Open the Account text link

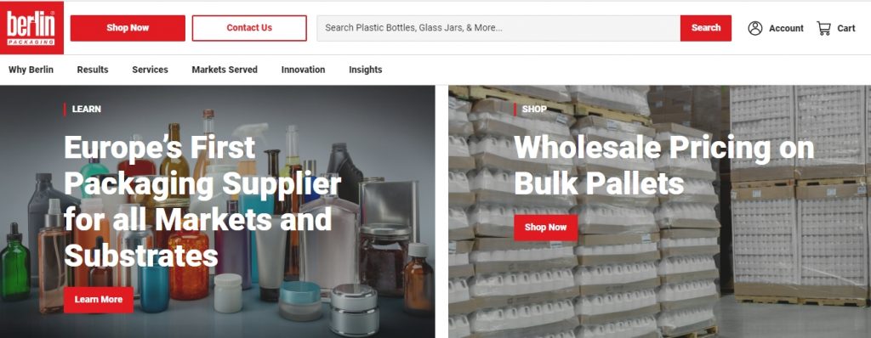[786, 28]
